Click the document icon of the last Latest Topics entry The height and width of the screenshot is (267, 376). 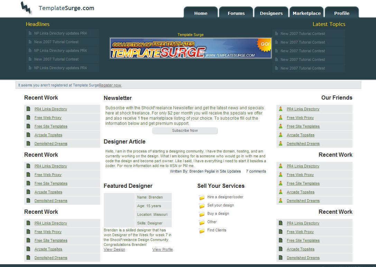click(x=276, y=68)
